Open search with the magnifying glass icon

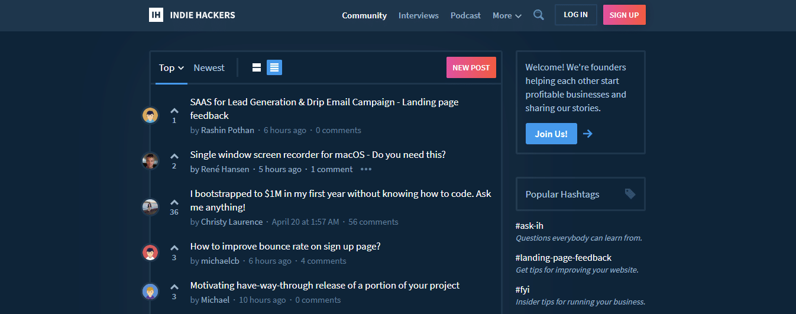click(x=538, y=15)
